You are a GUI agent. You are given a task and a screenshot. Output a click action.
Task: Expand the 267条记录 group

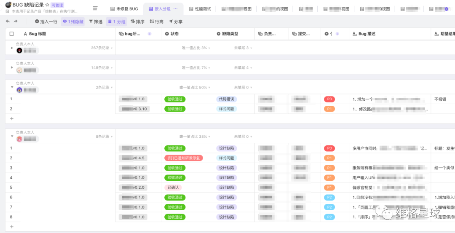12,48
